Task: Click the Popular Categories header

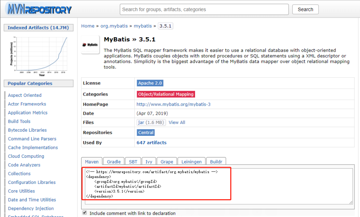Action: coord(39,83)
